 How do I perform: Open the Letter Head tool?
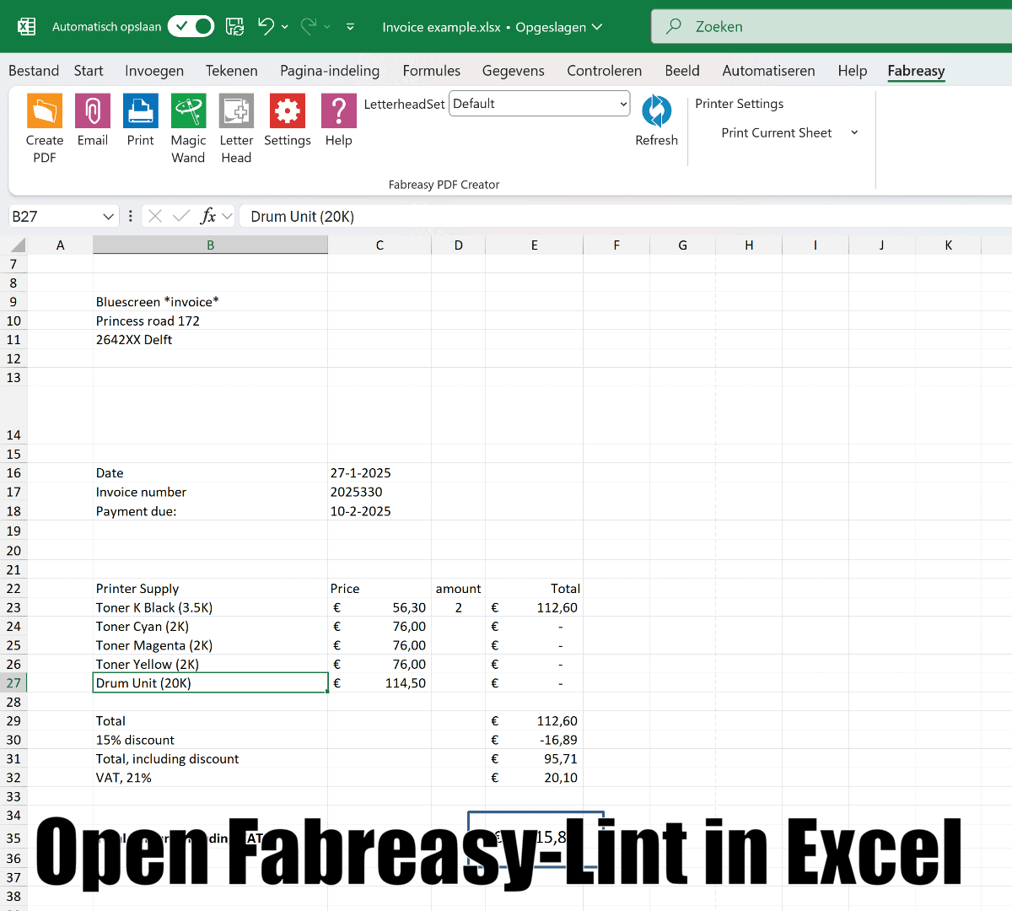pyautogui.click(x=236, y=111)
